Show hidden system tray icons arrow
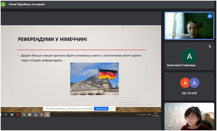Viewport: 217px width, 131px height. coord(137,115)
